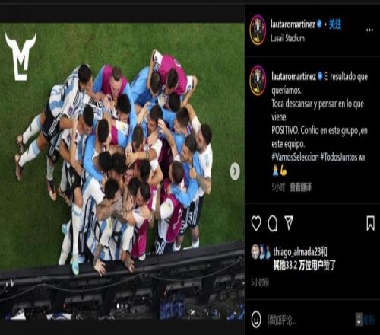Follow the account using the 关注 button
The image size is (380, 335).
coord(335,24)
